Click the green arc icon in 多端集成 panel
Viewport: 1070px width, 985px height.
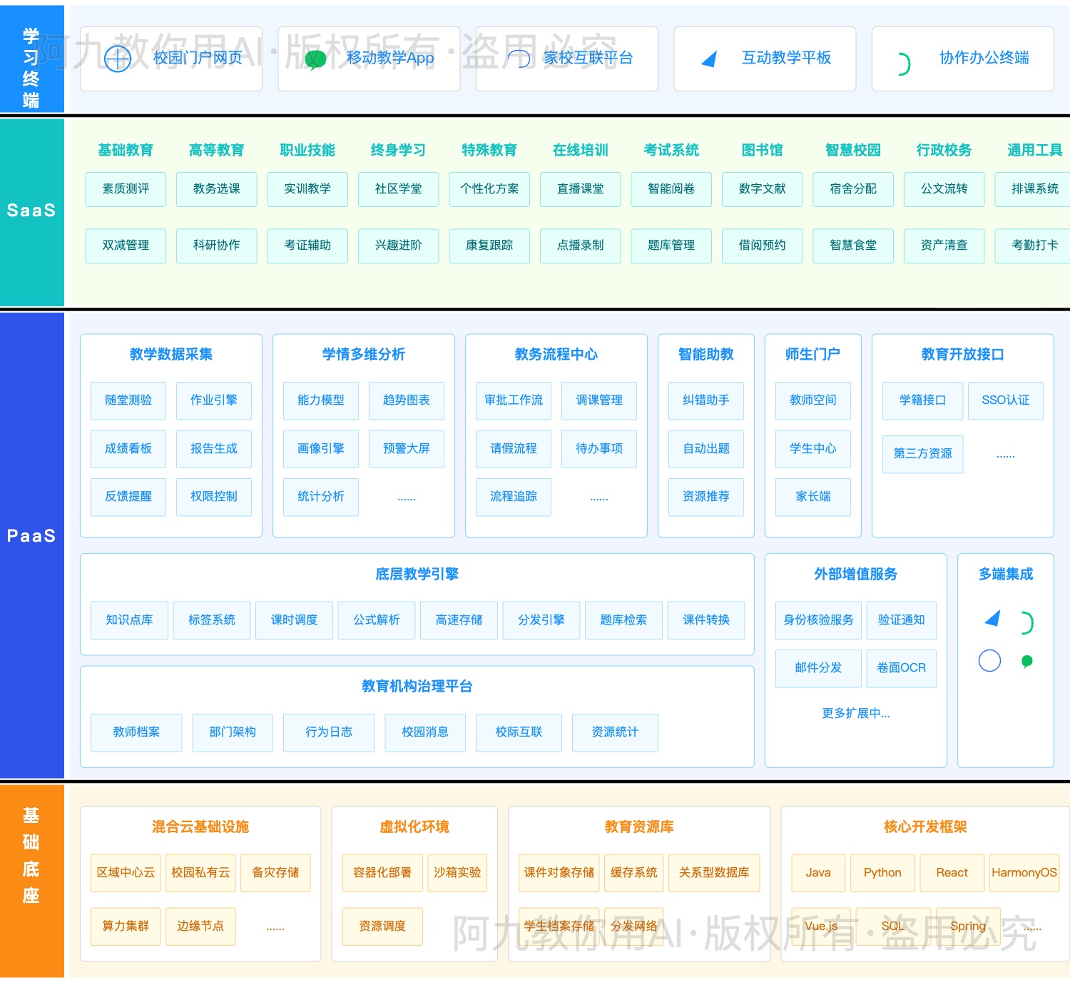tap(1026, 623)
